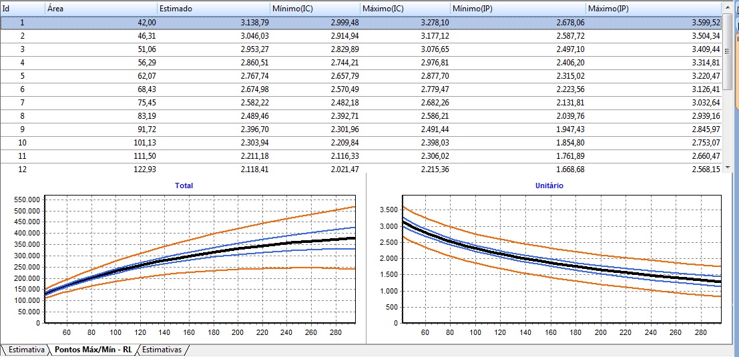The width and height of the screenshot is (739, 357).
Task: Click the Total chart title
Action: point(184,186)
